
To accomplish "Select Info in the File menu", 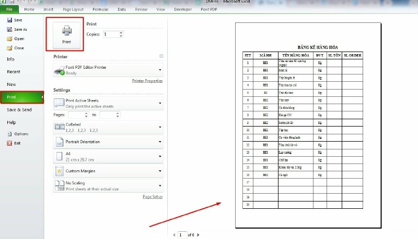I will 10,59.
